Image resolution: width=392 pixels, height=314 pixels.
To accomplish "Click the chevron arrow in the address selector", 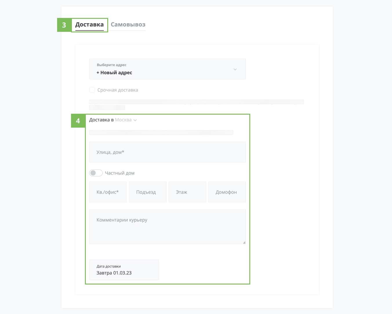I will 235,69.
